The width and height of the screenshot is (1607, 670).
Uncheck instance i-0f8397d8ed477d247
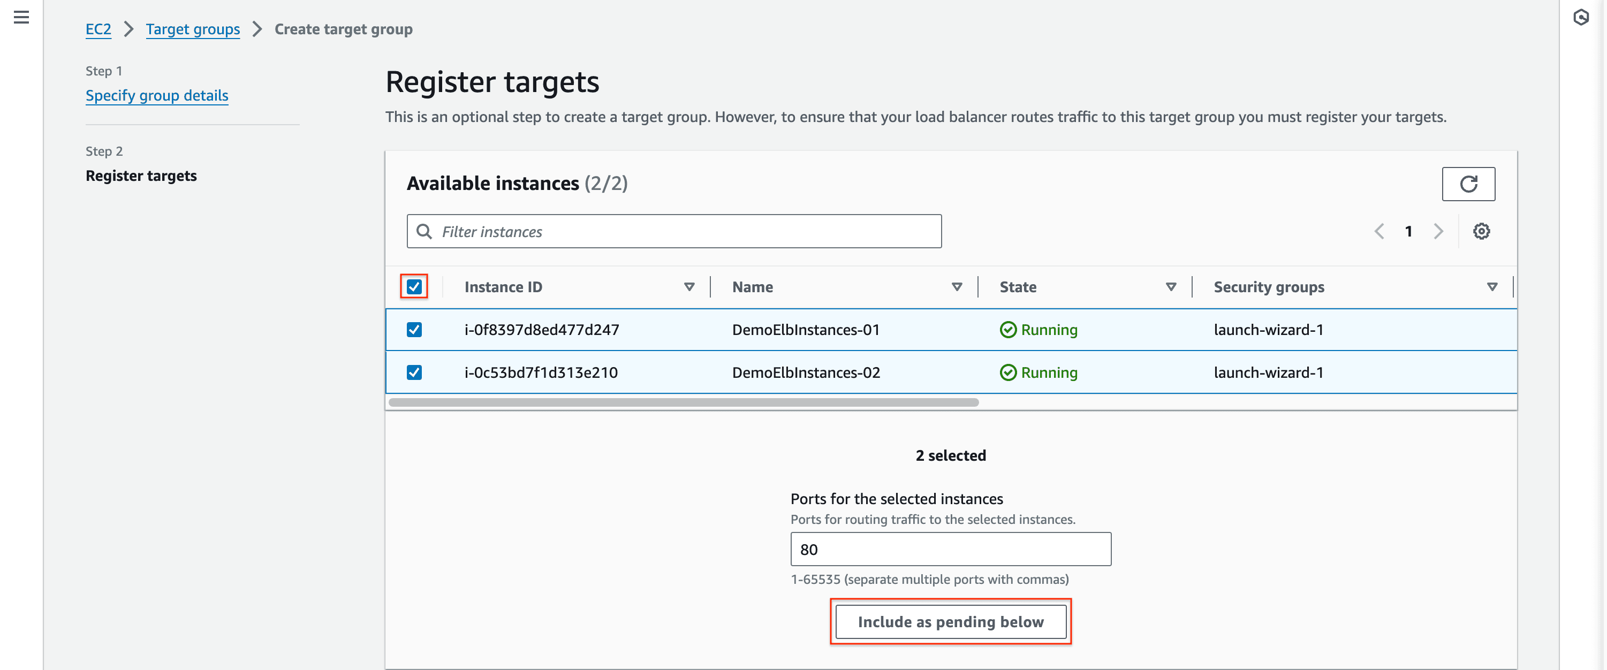414,330
